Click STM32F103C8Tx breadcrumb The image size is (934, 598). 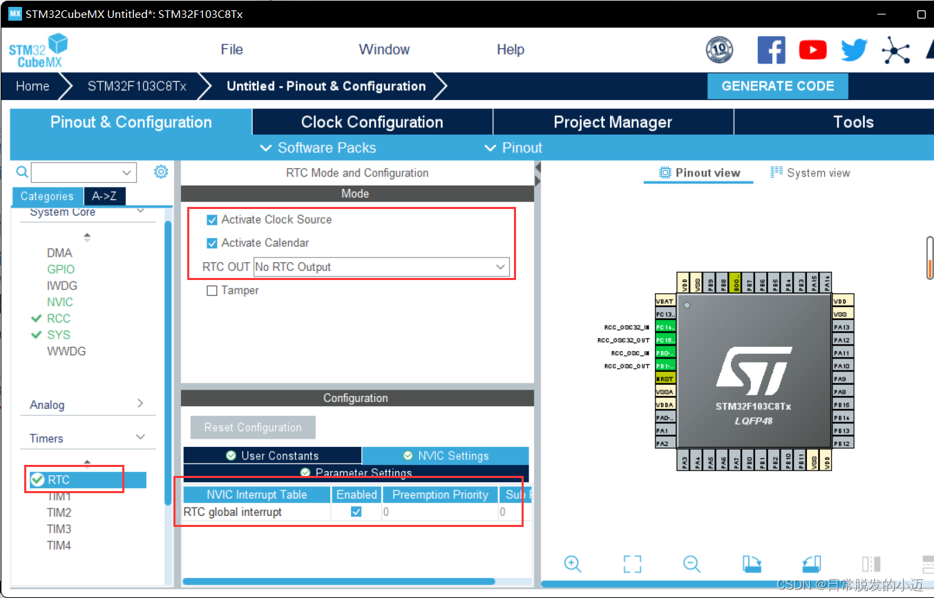pyautogui.click(x=137, y=86)
